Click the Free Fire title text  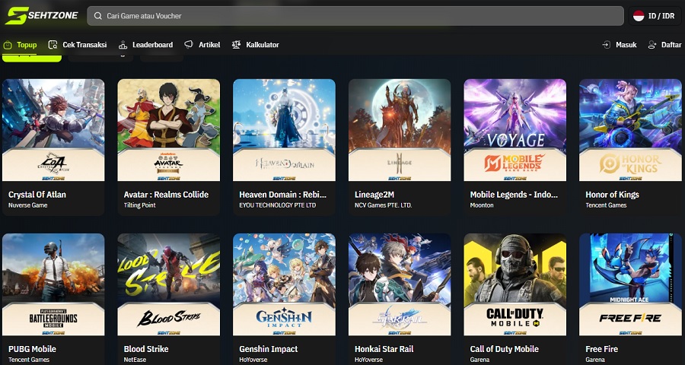click(601, 349)
